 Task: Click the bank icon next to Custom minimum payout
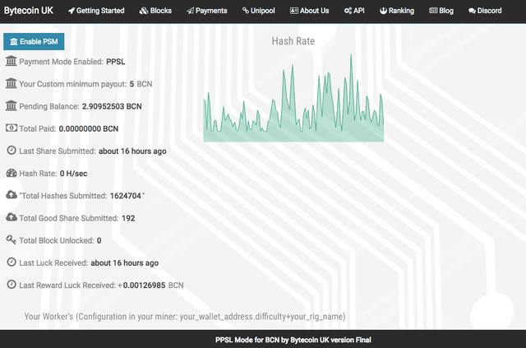pos(11,83)
